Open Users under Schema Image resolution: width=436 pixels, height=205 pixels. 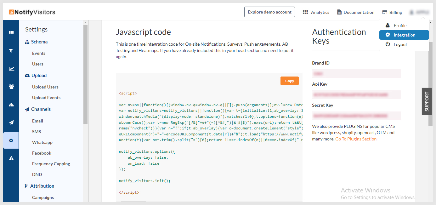click(38, 64)
